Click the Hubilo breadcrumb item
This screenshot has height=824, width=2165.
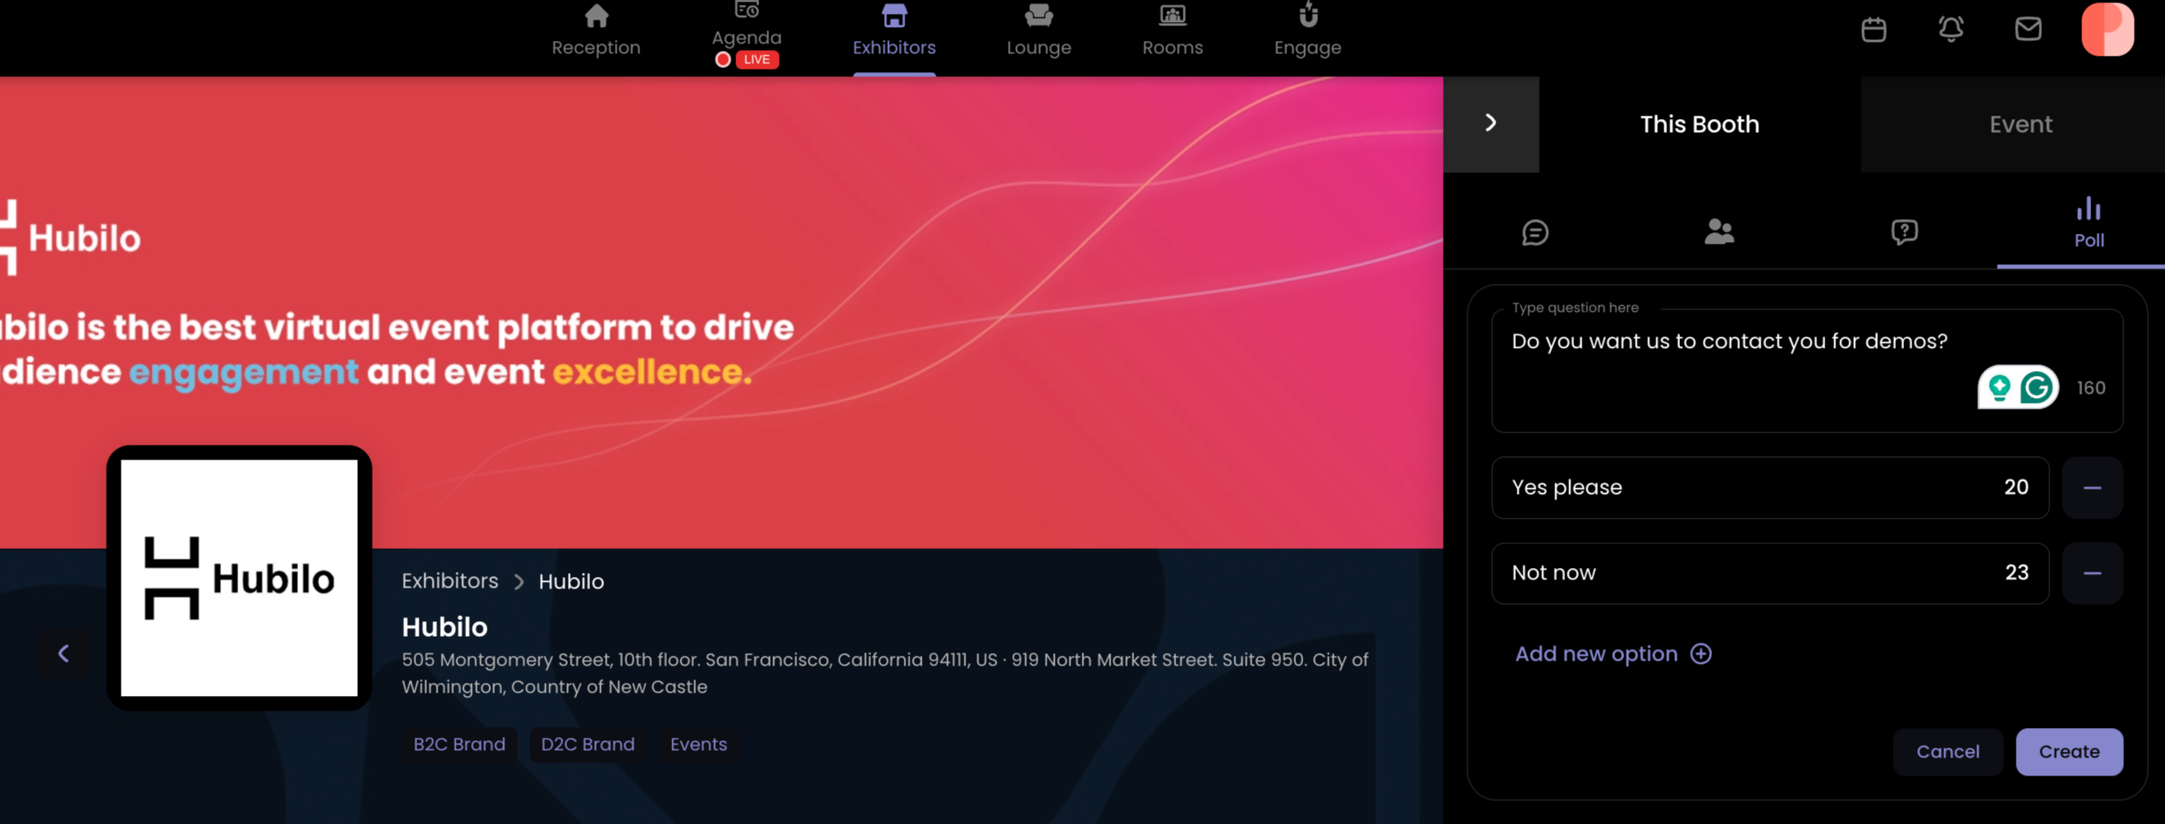coord(570,582)
